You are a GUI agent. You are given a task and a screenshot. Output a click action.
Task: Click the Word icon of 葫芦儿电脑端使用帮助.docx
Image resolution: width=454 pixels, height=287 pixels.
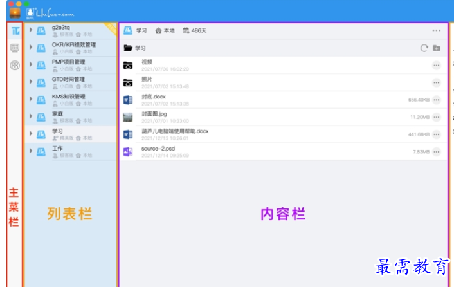pos(128,134)
